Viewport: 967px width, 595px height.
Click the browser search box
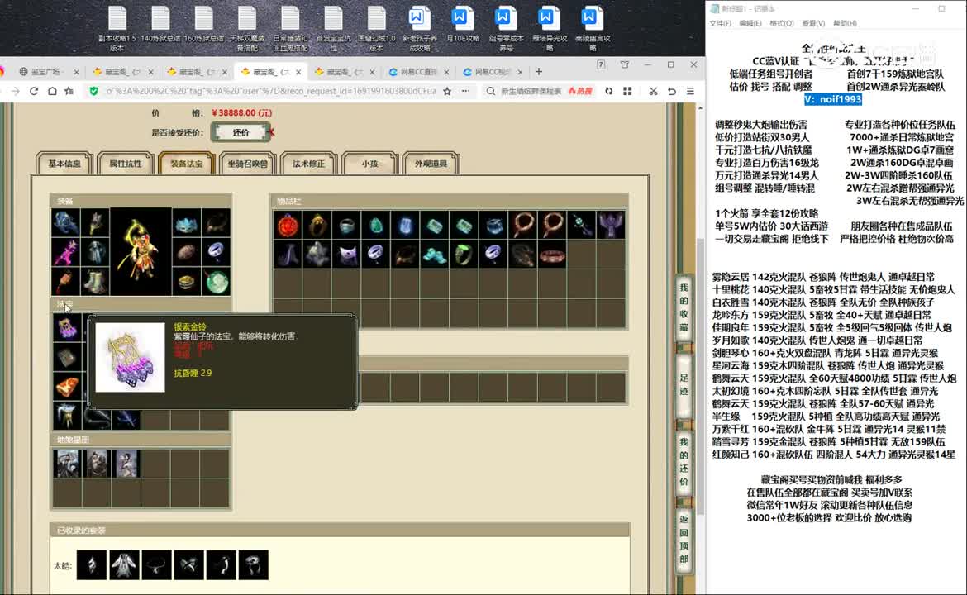tap(531, 91)
